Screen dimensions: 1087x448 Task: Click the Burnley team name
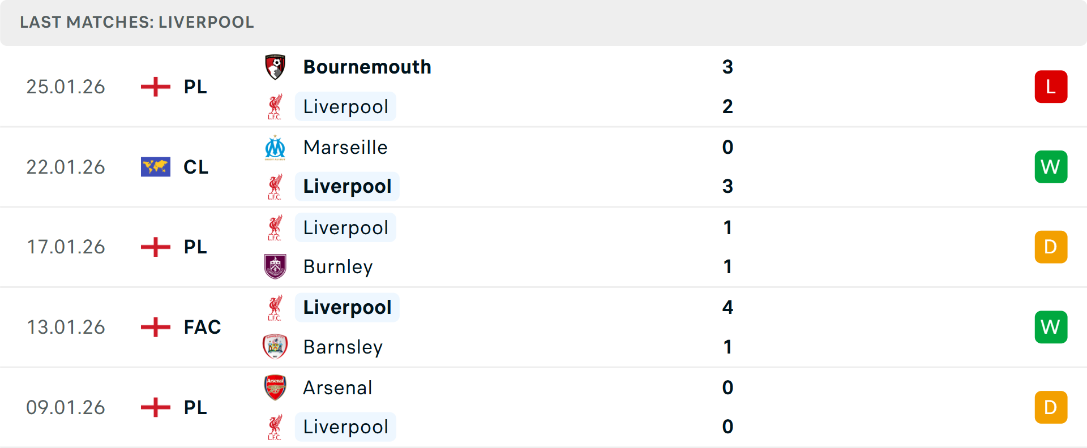click(x=338, y=266)
